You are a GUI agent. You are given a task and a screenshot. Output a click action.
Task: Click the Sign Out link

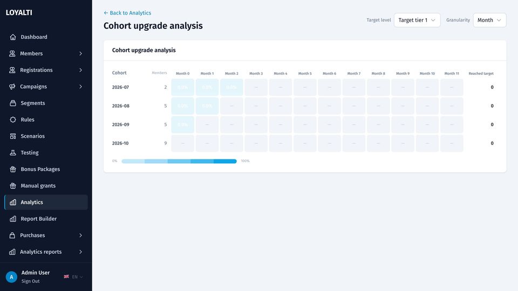click(x=30, y=281)
